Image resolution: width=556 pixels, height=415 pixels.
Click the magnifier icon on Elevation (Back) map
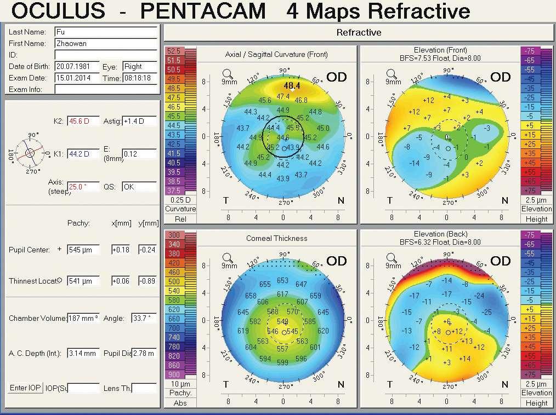[x=391, y=257]
